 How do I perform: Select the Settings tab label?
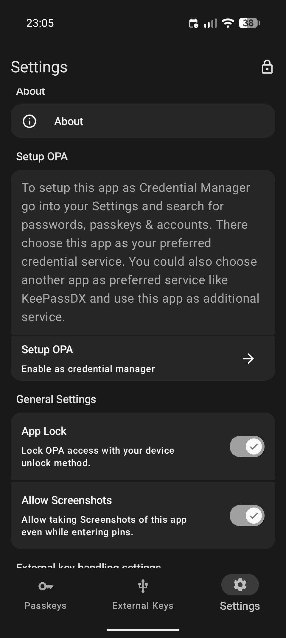(x=240, y=606)
